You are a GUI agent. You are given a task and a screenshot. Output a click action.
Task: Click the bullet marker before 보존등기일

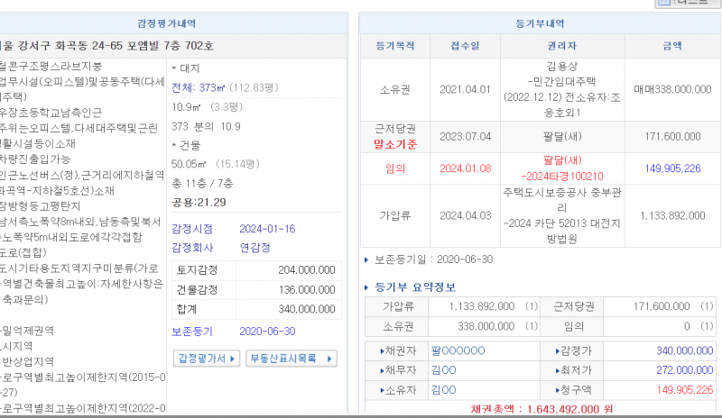pos(365,259)
